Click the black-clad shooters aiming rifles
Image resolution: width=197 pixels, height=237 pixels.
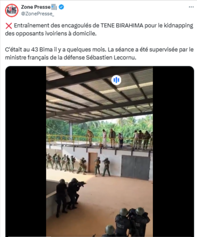(70, 196)
